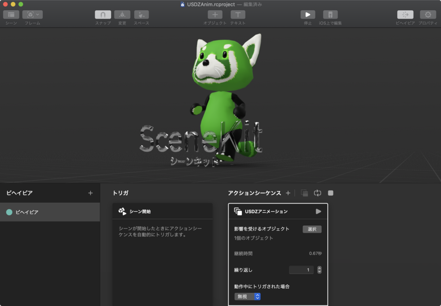Toggle the ビヘイビア panel button
Image resolution: width=441 pixels, height=306 pixels.
tap(405, 15)
